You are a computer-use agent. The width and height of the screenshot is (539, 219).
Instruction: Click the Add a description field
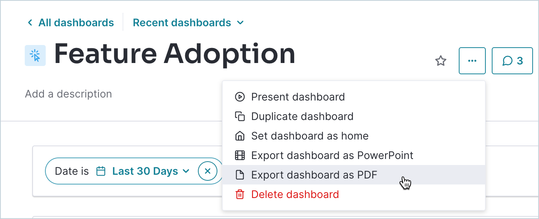tap(69, 94)
